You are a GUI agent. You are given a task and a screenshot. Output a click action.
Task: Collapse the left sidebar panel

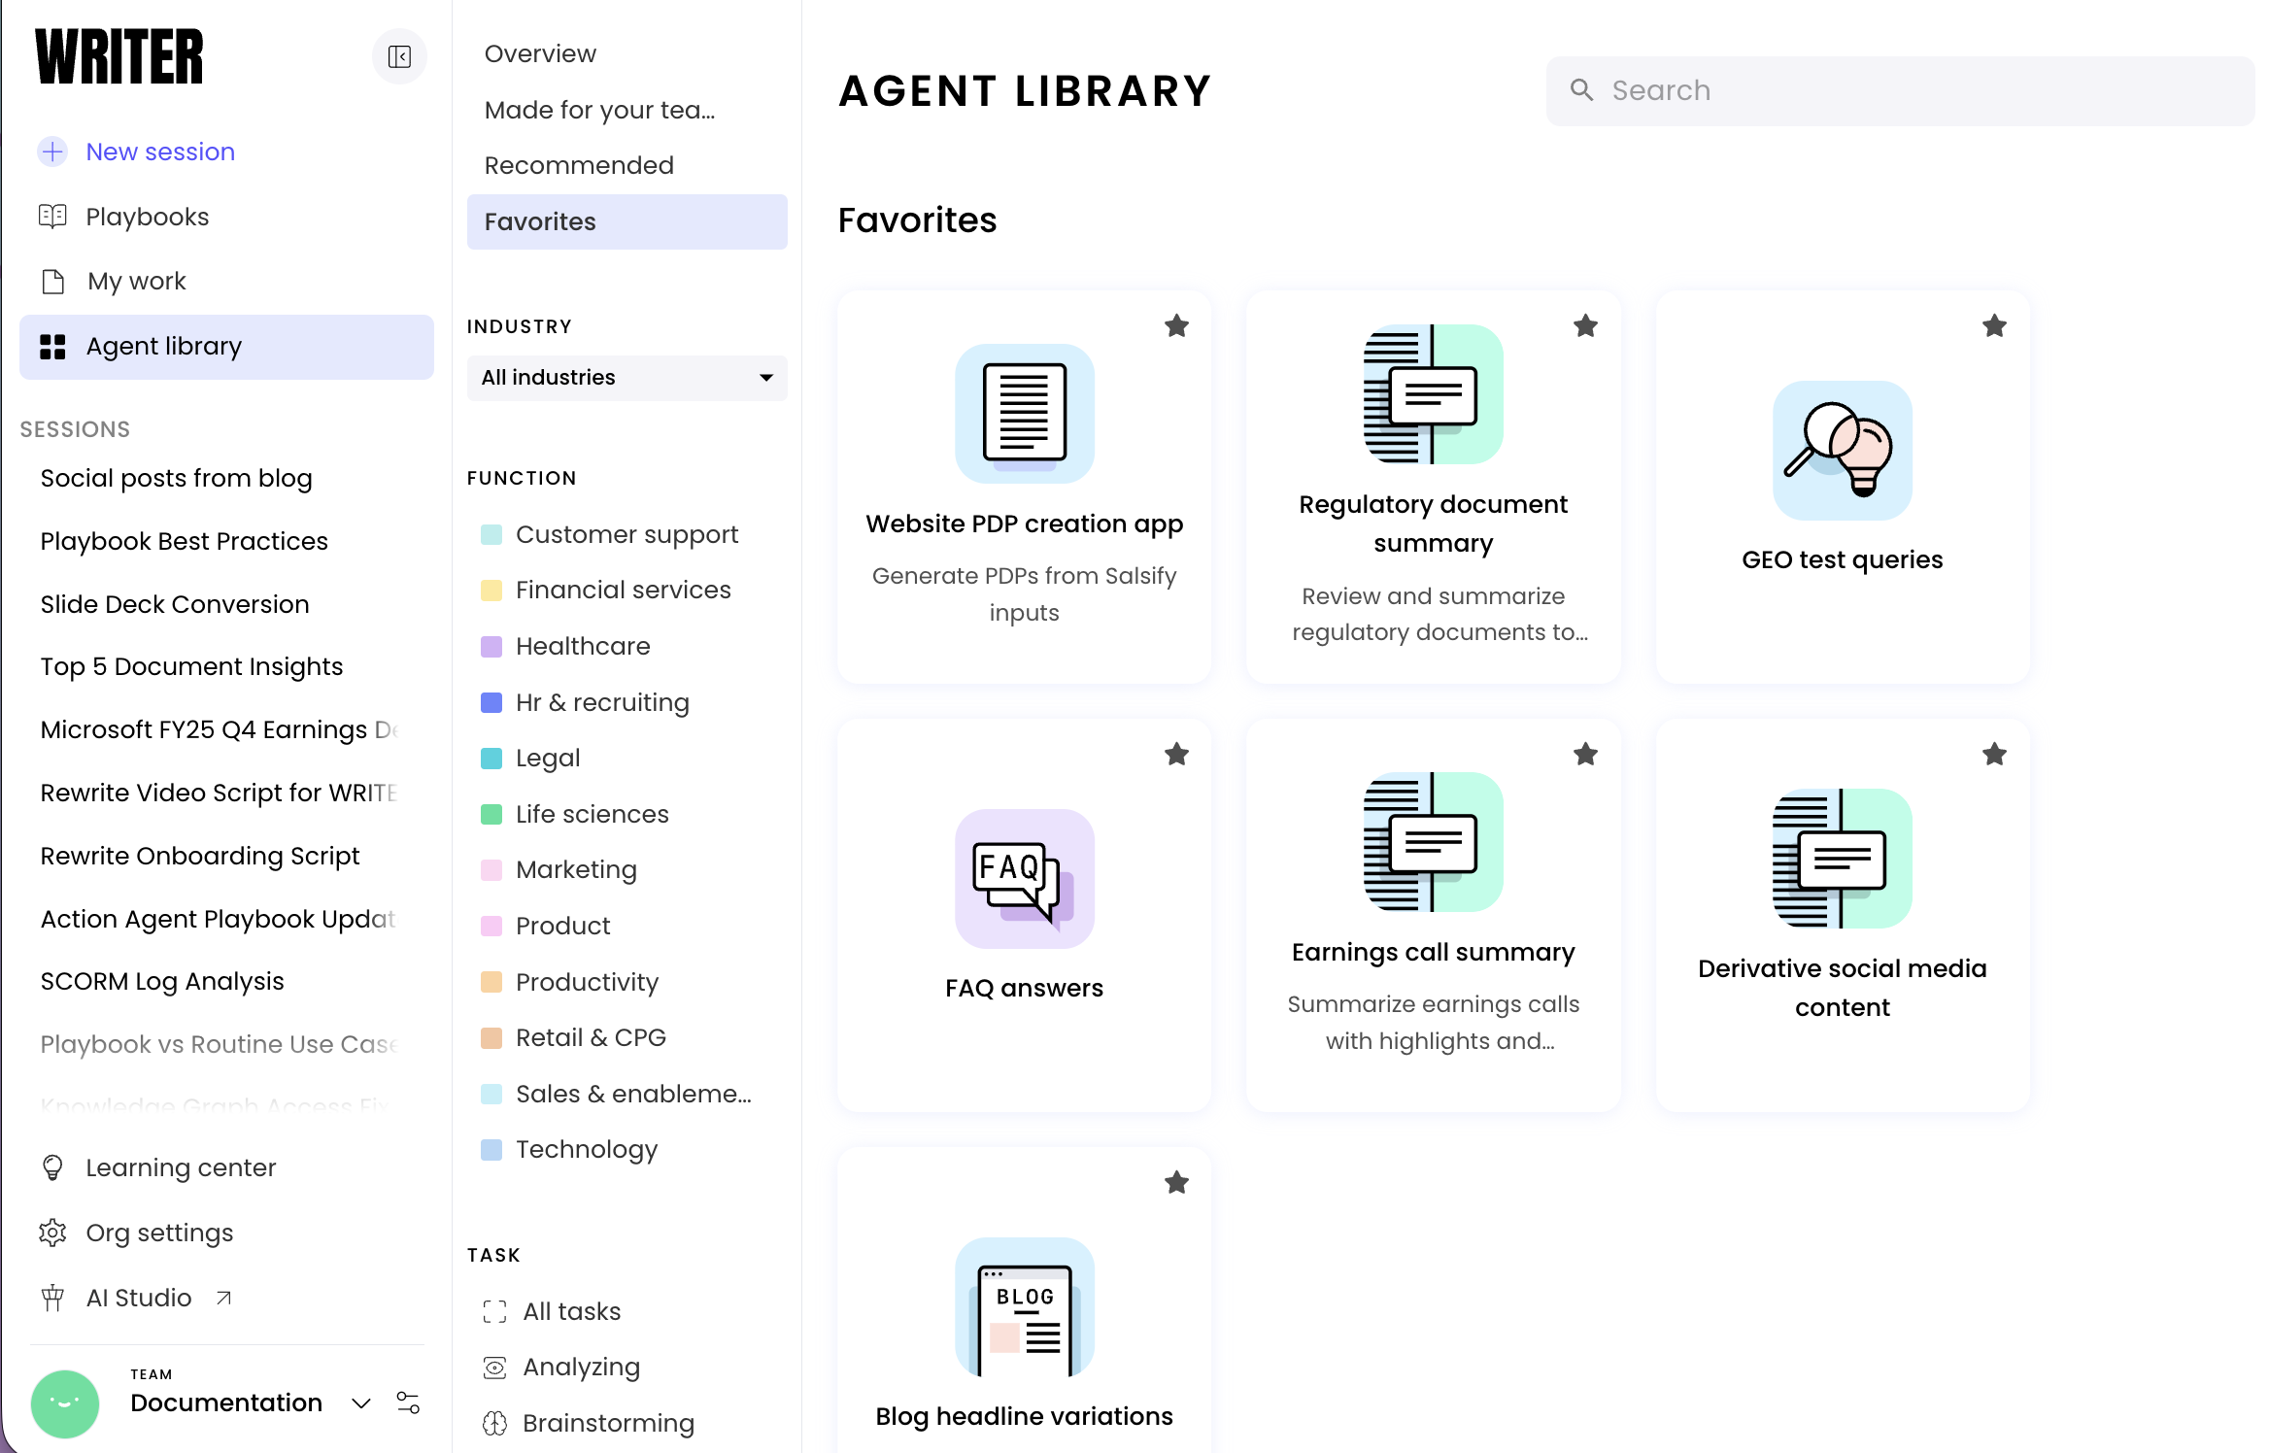pyautogui.click(x=399, y=56)
